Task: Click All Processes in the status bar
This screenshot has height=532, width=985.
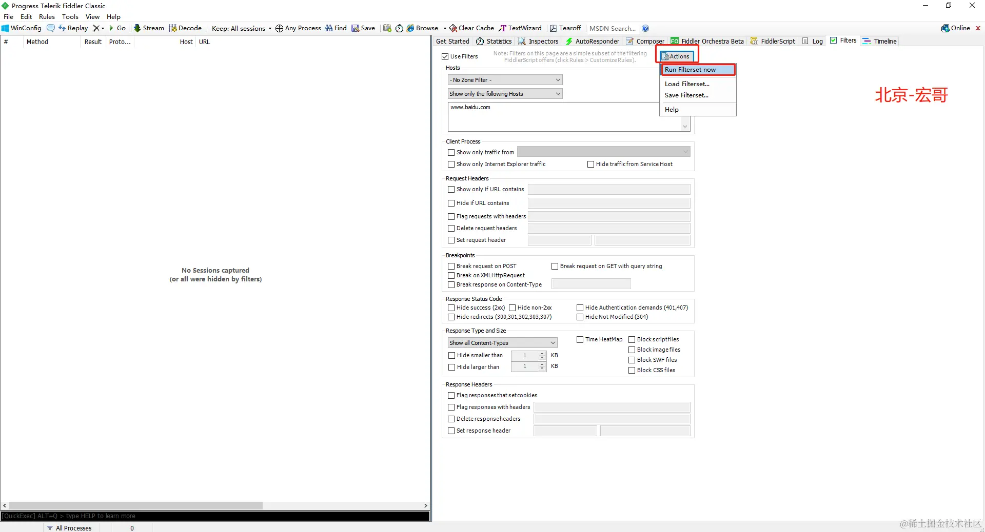Action: 69,528
